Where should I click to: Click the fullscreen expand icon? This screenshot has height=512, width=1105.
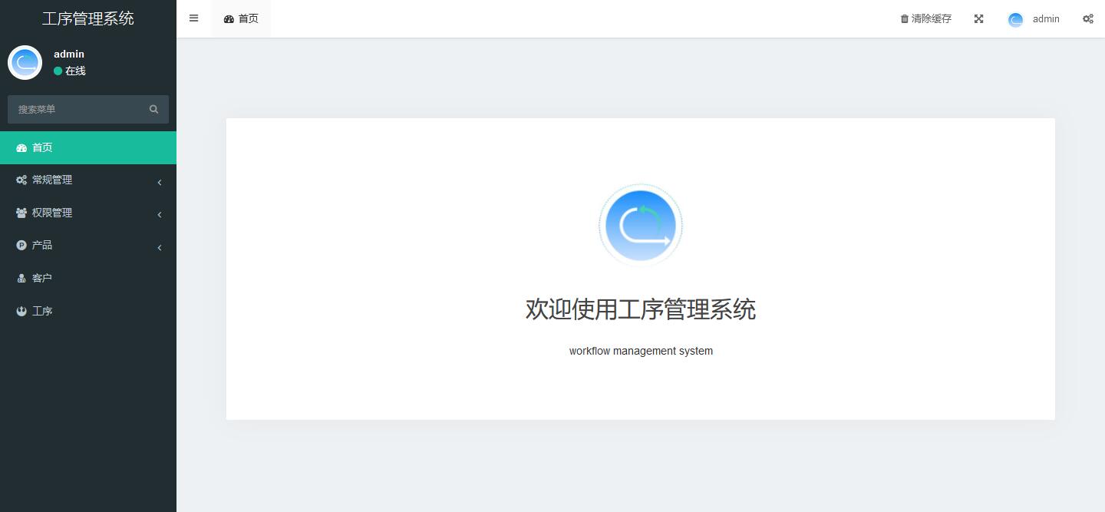978,19
